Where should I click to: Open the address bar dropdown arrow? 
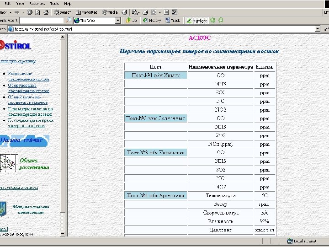318,29
